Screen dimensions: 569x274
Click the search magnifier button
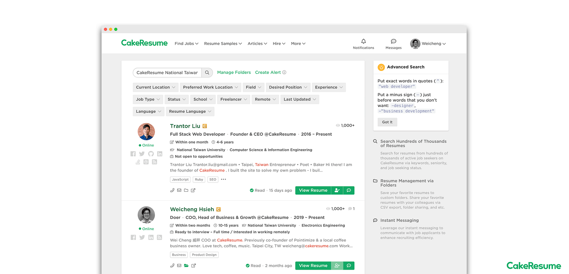click(x=207, y=73)
